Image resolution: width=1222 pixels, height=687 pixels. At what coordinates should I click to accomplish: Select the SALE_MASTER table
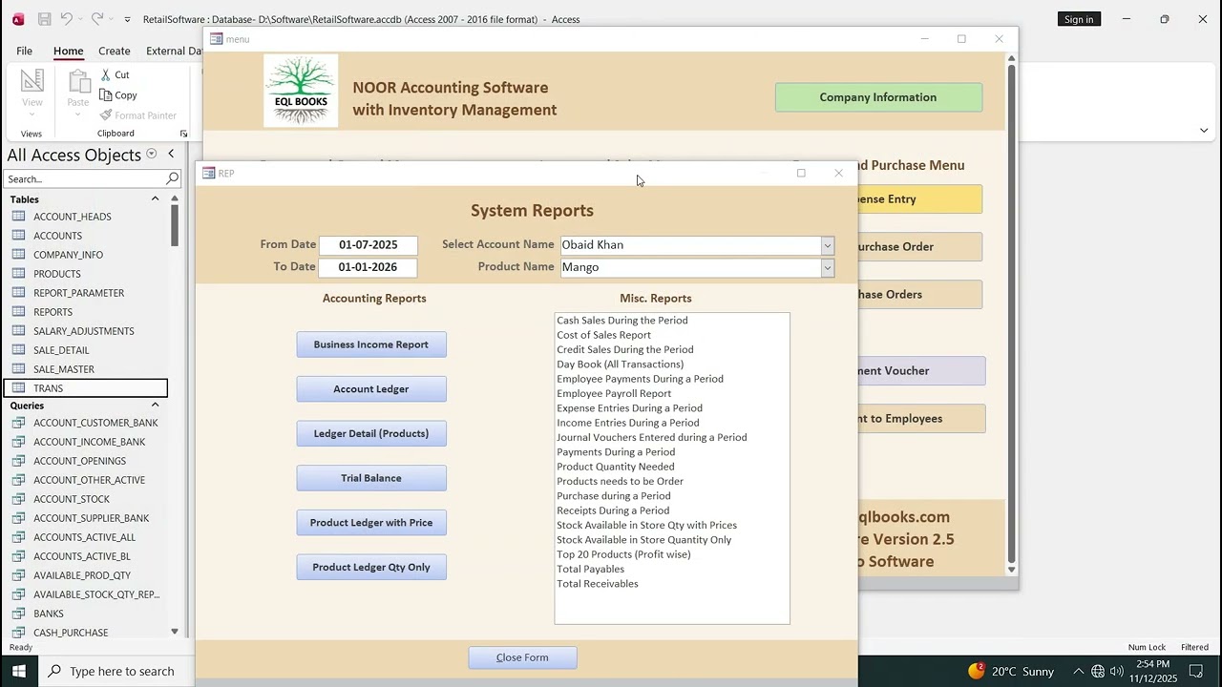tap(64, 369)
